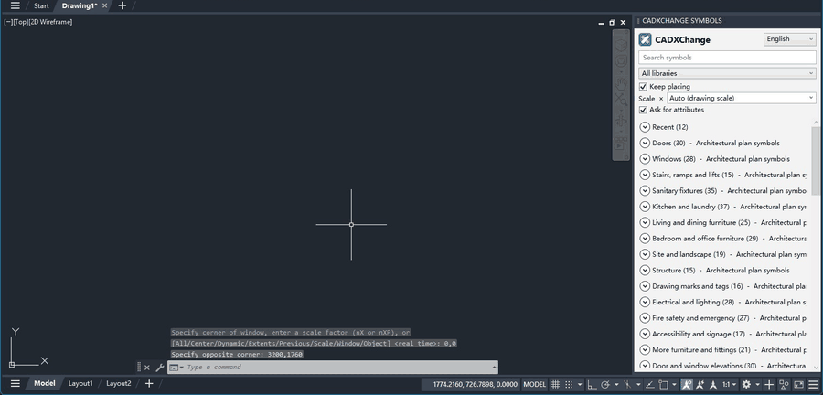Toggle clean screen mode
Viewport: 823px width, 395px height.
[x=798, y=385]
